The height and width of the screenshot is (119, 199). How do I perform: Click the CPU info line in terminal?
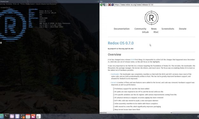50,23
